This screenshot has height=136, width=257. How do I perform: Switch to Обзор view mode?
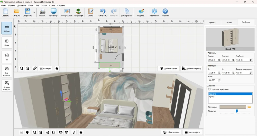(7, 28)
